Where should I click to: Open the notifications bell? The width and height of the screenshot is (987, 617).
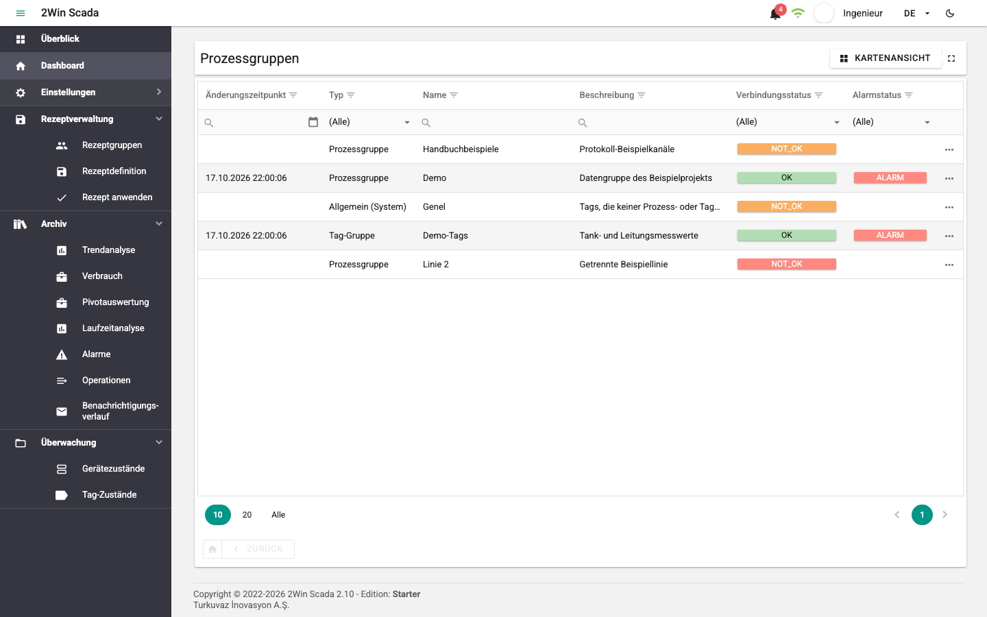tap(775, 14)
